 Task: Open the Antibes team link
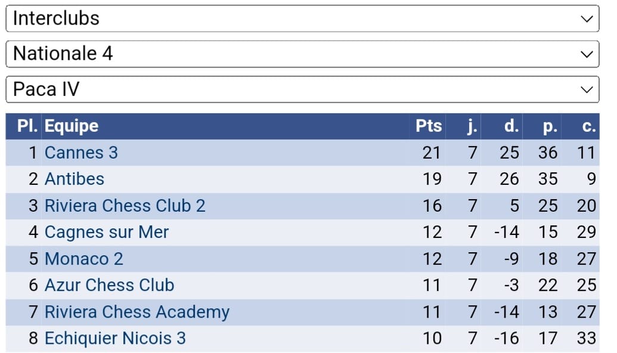(x=75, y=179)
